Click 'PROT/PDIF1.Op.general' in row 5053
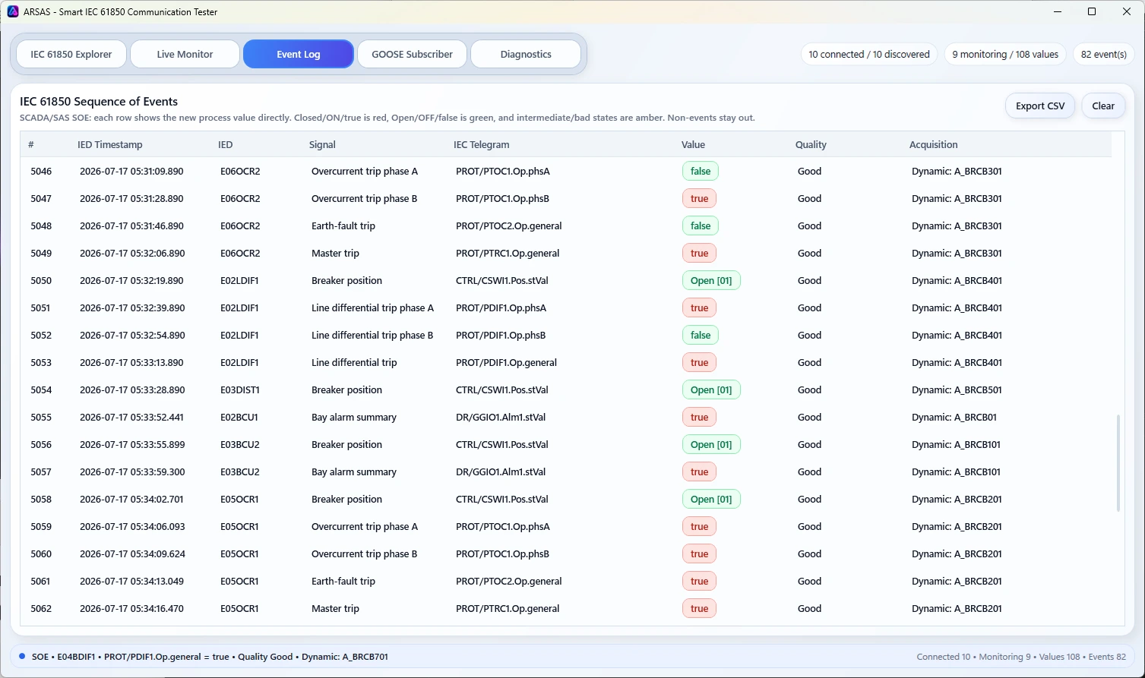Image resolution: width=1145 pixels, height=678 pixels. (x=506, y=362)
